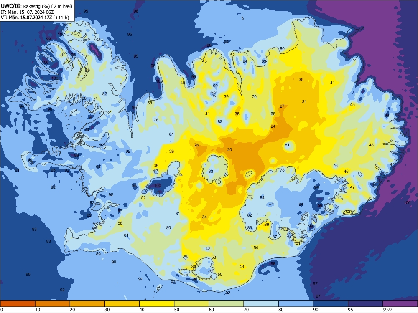Screen dimensions: 418x313
Task: Select the bright yellow 40–50 legend swatch
Action: coord(157,304)
